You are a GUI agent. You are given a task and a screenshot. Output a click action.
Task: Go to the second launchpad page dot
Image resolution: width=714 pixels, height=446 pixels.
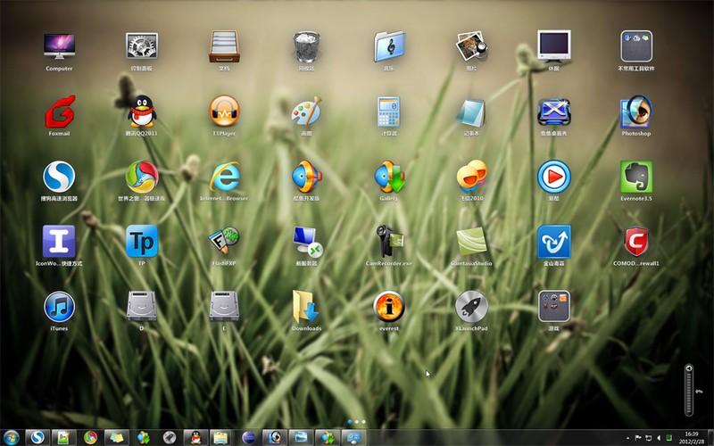[x=356, y=422]
